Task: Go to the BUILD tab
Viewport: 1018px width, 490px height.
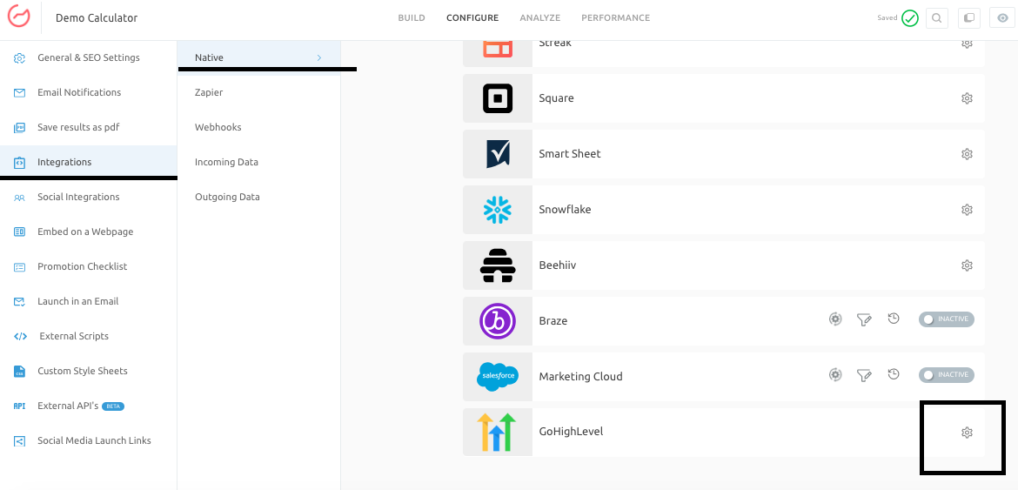Action: (412, 18)
